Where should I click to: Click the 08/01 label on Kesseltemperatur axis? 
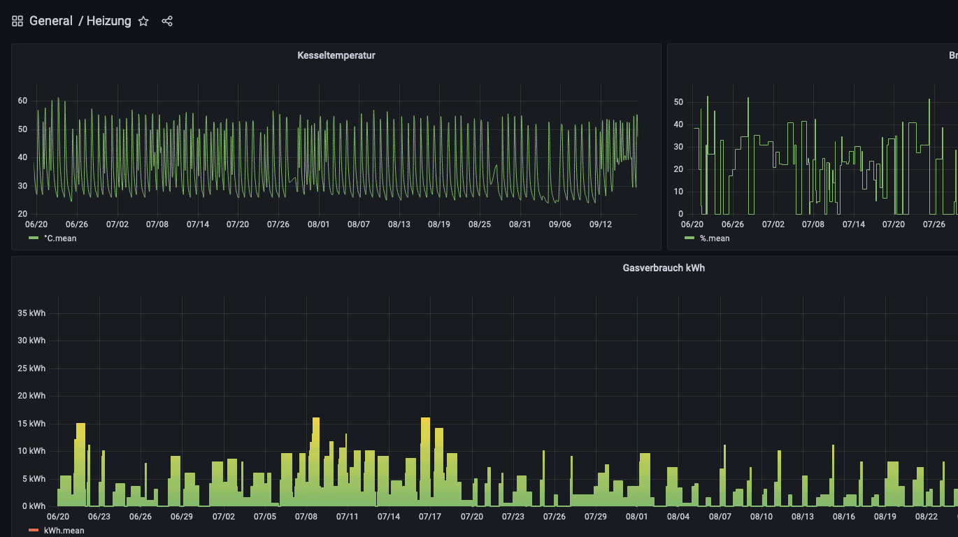318,224
